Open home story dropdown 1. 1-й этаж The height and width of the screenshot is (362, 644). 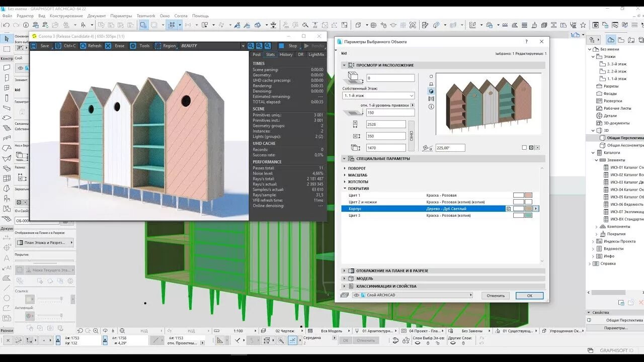click(x=378, y=96)
